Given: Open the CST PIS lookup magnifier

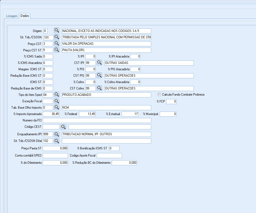Looking at the screenshot, I should 99,76.
